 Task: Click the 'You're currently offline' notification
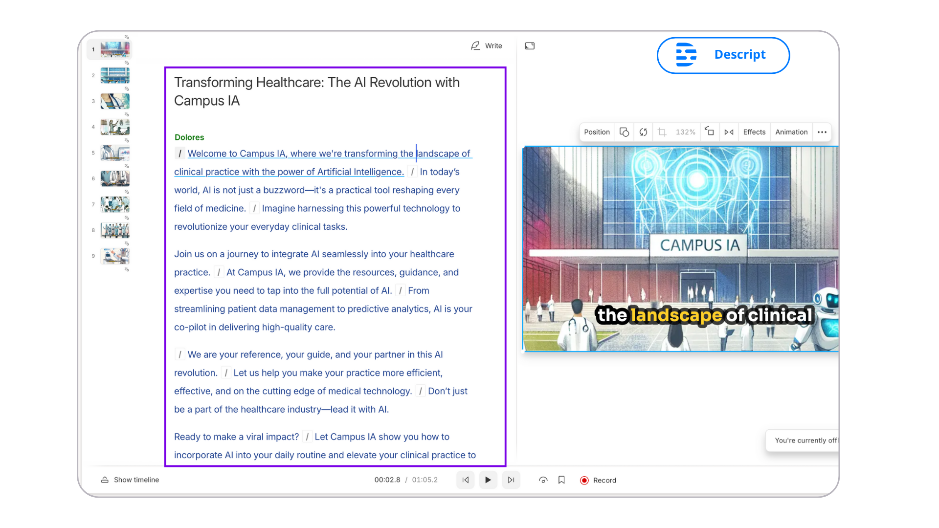(x=802, y=440)
